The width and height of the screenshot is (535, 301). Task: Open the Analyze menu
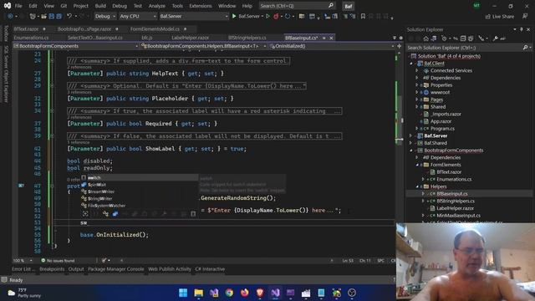157,6
